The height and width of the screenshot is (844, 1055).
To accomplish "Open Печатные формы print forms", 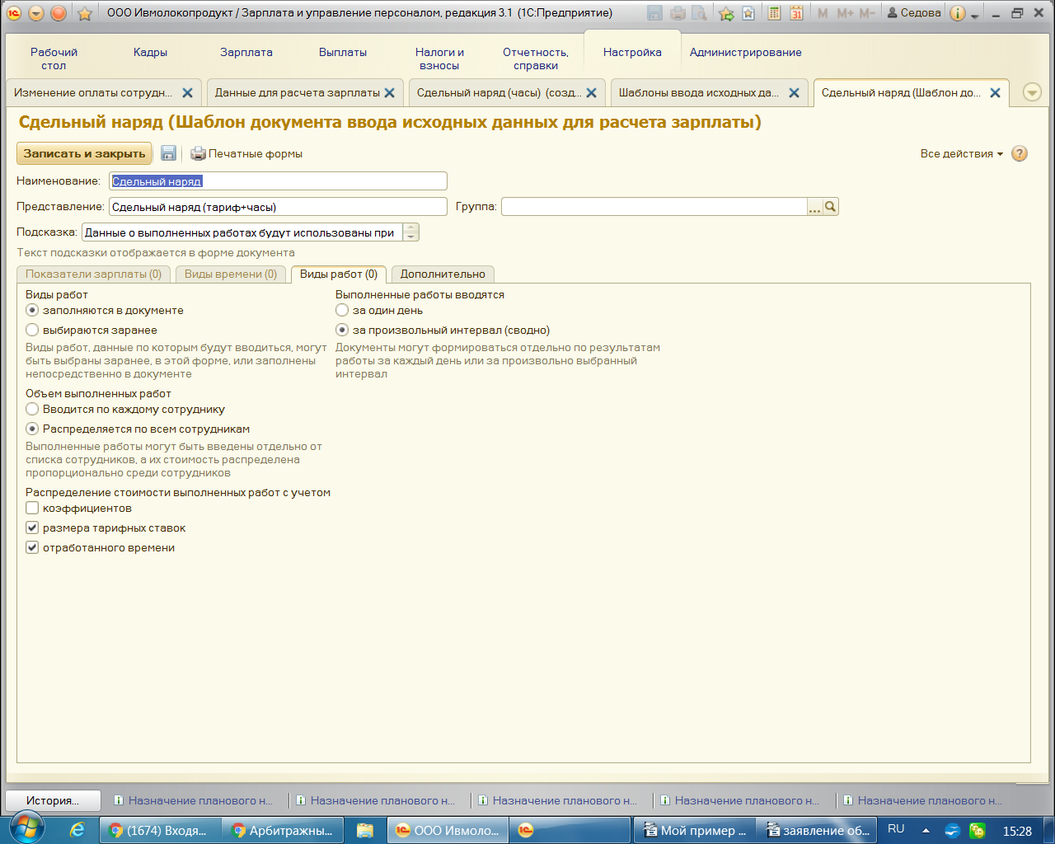I will [246, 153].
